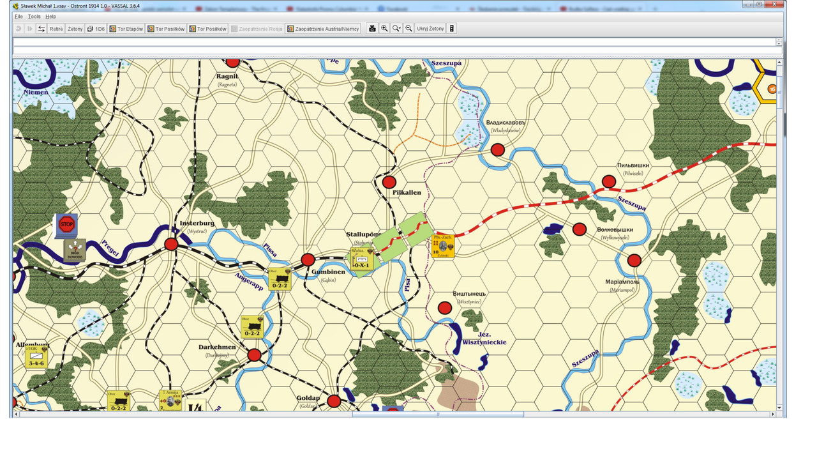Screen dimensions: 817x458
Task: Click the Pilkallen red city dot
Action: tap(389, 182)
